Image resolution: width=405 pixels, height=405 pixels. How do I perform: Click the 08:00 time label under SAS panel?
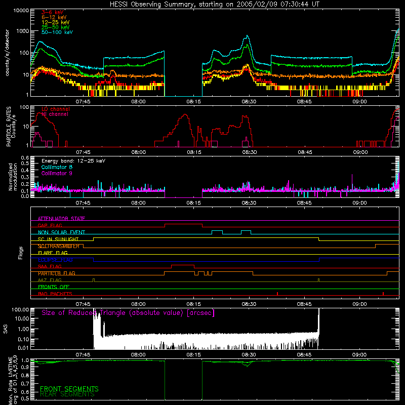(x=138, y=355)
